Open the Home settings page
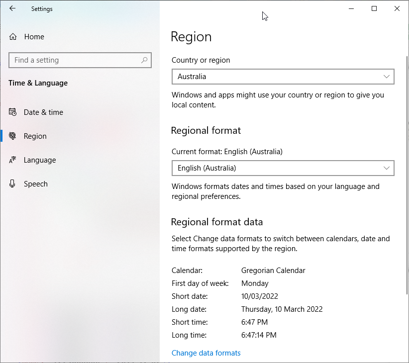The height and width of the screenshot is (363, 409). click(x=80, y=37)
